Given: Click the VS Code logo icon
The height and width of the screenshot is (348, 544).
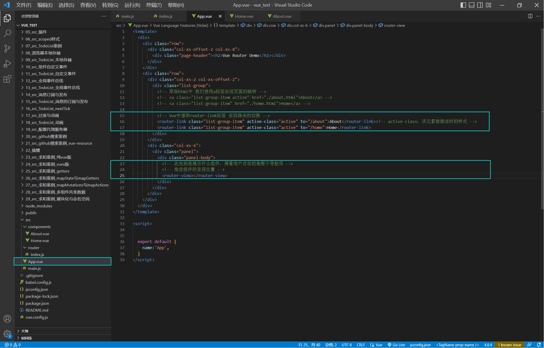Looking at the screenshot, I should click(x=7, y=5).
